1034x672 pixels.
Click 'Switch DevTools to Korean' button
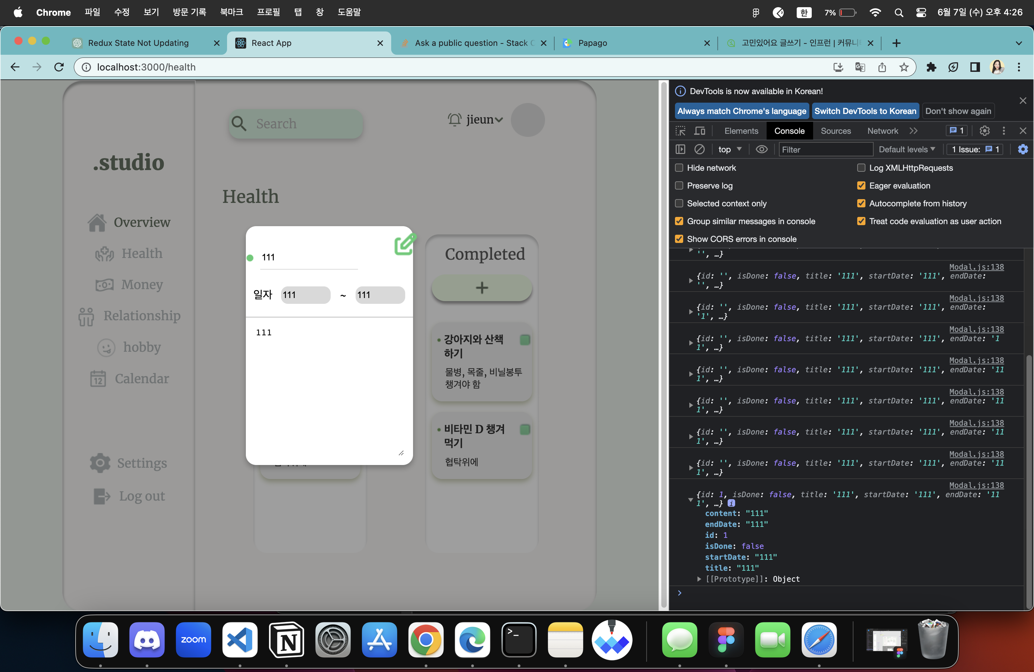tap(865, 111)
